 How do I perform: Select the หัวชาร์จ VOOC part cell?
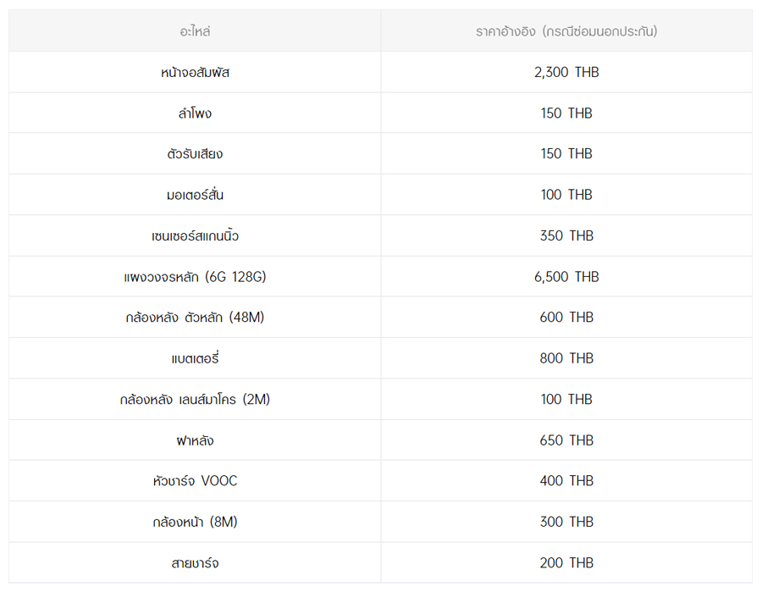click(x=195, y=481)
